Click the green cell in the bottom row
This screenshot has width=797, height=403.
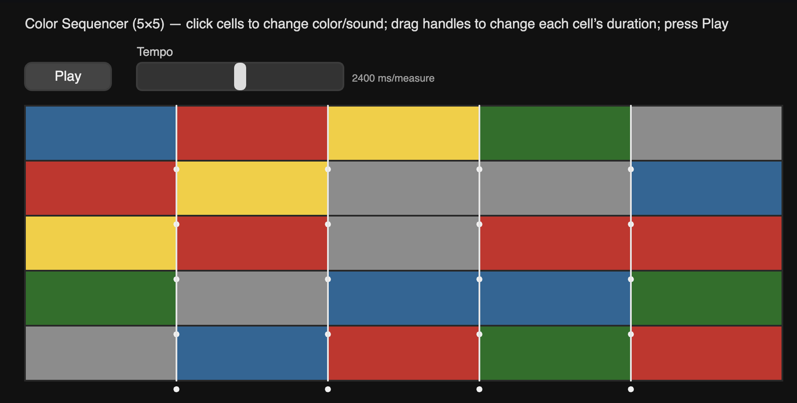coord(555,353)
